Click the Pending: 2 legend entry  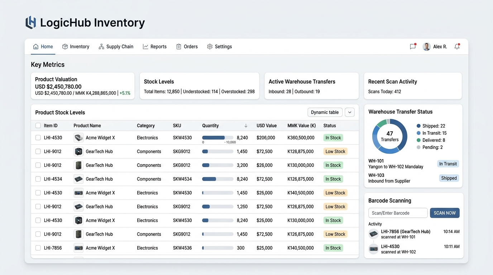click(430, 148)
